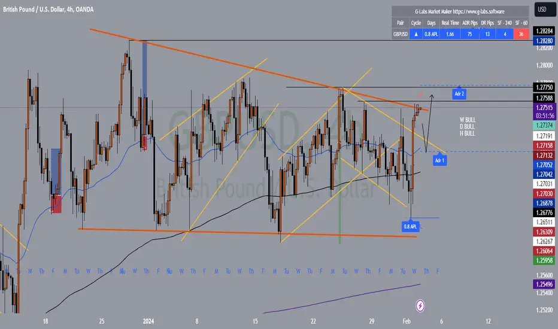This screenshot has height=329, width=558.
Task: Select the 0.8 APL label under the candle
Action: (410, 227)
